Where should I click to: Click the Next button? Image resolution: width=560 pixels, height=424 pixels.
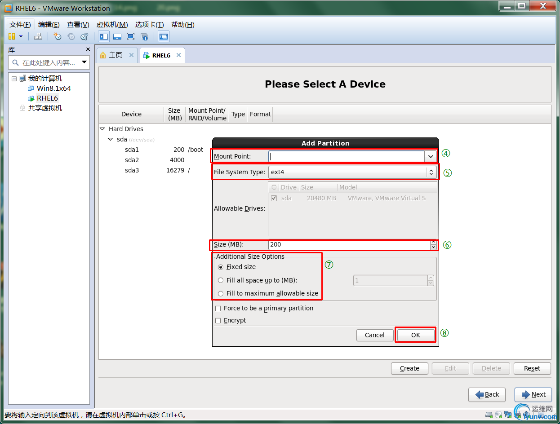click(x=533, y=394)
